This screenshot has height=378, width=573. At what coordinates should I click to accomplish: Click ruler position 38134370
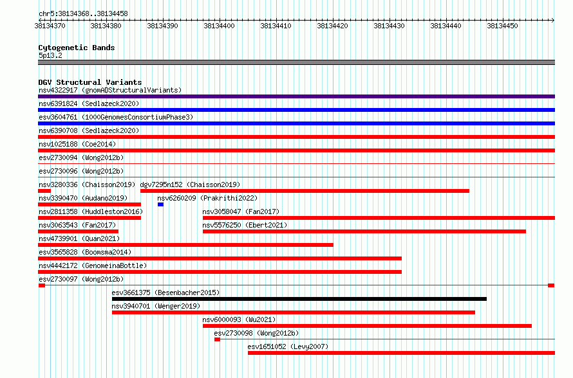[x=50, y=26]
